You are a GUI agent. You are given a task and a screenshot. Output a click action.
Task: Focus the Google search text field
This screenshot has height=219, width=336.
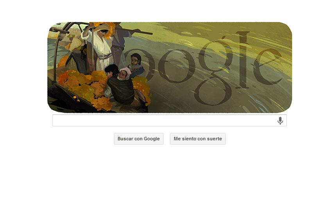pos(170,120)
